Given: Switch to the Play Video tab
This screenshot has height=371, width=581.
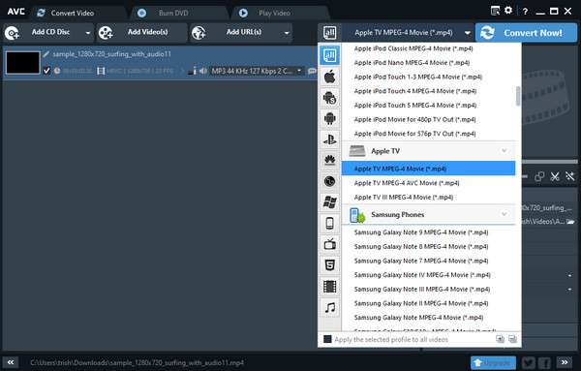Looking at the screenshot, I should (x=275, y=13).
